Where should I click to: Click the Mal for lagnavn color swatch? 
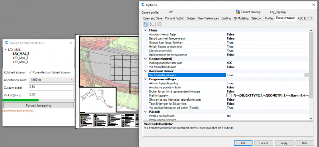tap(229, 95)
